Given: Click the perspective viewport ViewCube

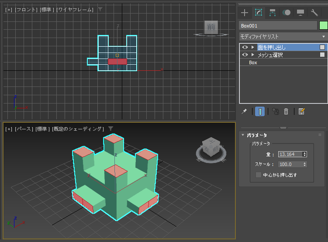Looking at the screenshot, I should pyautogui.click(x=211, y=148).
